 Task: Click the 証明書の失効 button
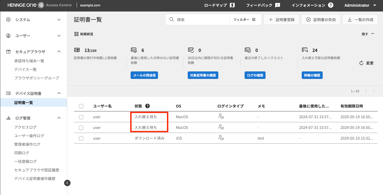coord(321,20)
